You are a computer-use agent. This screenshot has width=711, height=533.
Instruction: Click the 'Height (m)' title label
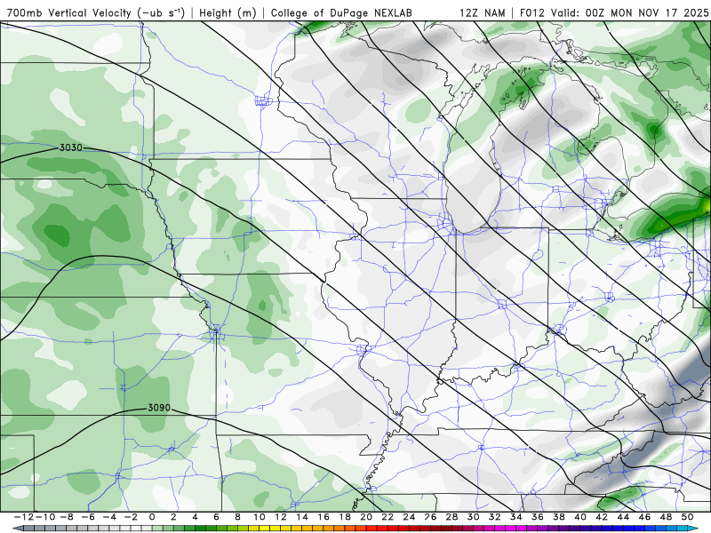[x=228, y=12]
